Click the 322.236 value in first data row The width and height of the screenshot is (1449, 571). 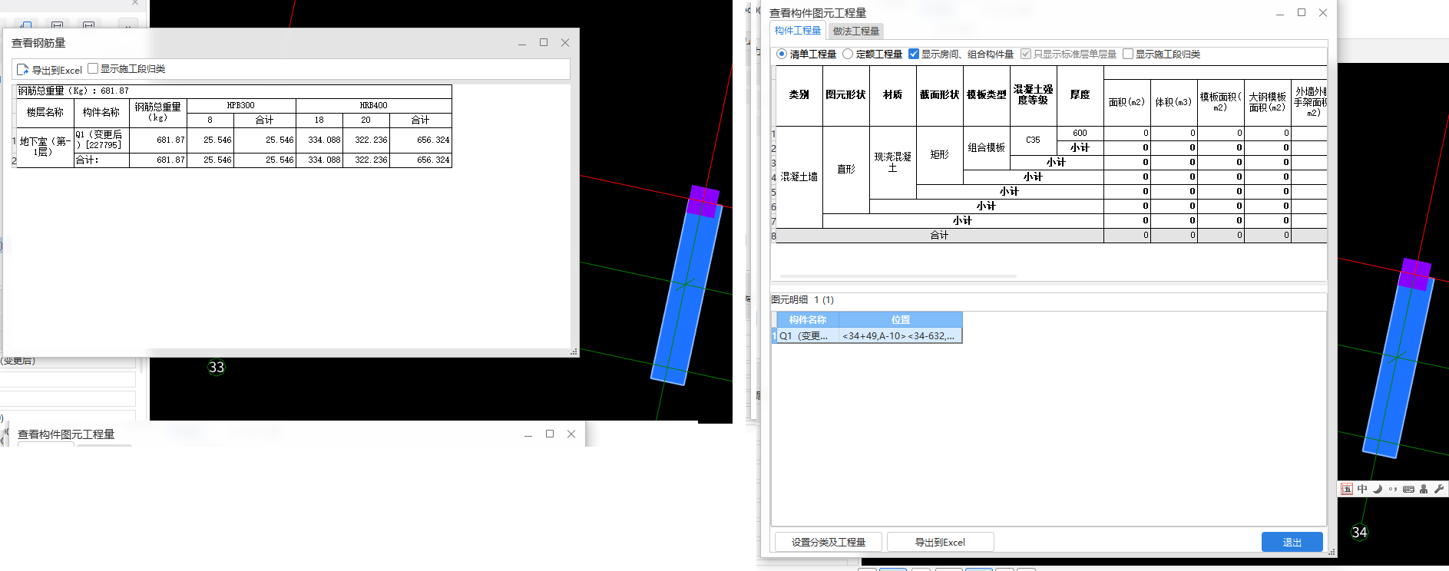tap(366, 140)
